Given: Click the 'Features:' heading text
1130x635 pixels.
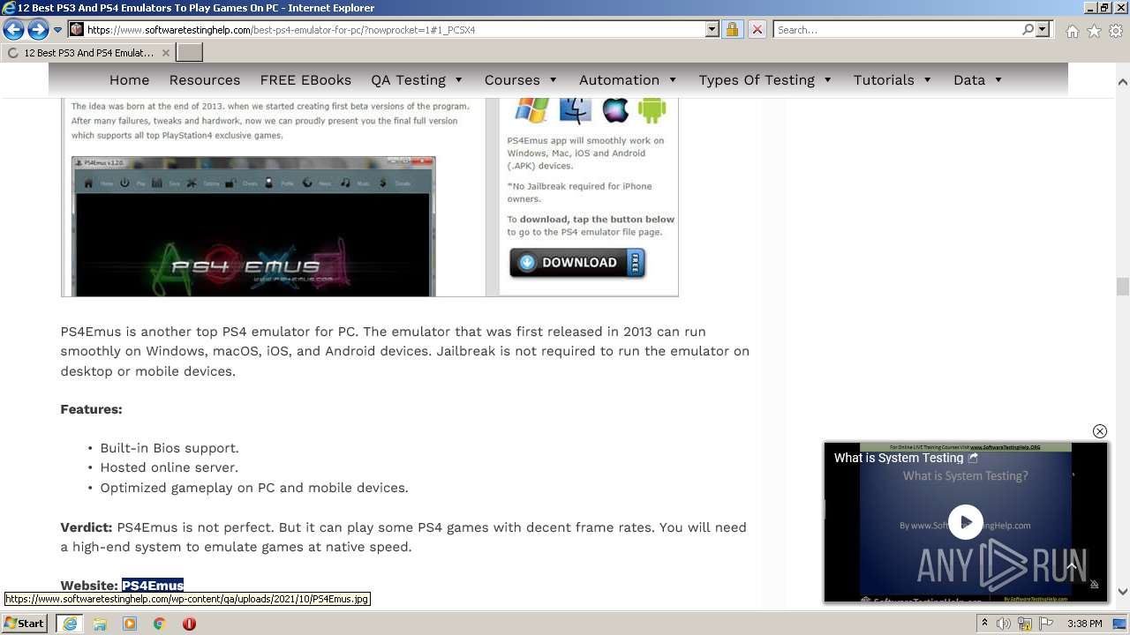Looking at the screenshot, I should coord(91,409).
